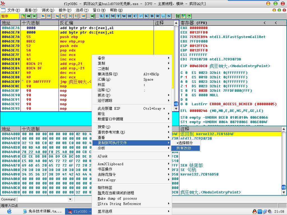The width and height of the screenshot is (287, 215).
Task: Click the Apple-style start icon in taskbar
Action: (9, 211)
